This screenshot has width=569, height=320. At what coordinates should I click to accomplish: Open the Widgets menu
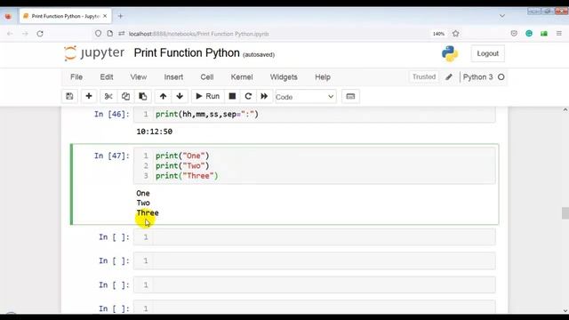(x=284, y=77)
